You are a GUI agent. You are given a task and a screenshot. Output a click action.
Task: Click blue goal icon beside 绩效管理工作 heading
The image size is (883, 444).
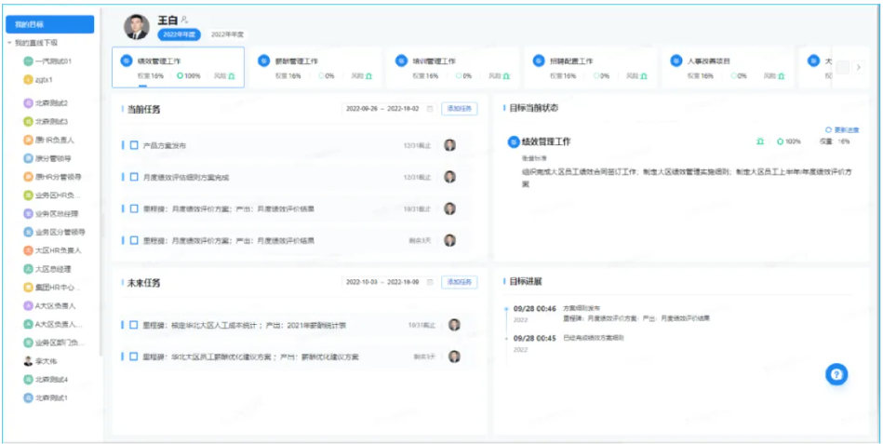(513, 142)
